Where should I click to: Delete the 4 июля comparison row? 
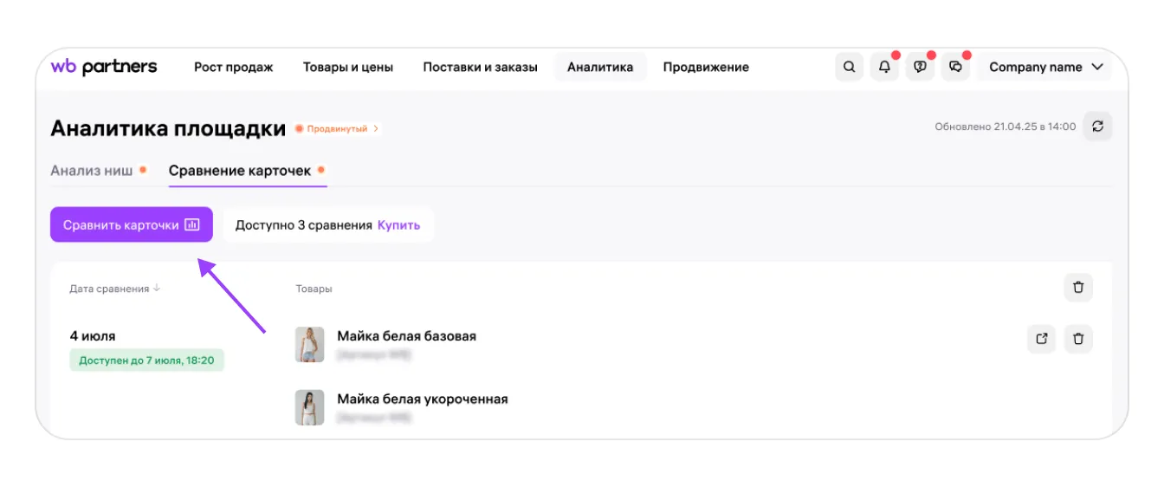point(1078,339)
